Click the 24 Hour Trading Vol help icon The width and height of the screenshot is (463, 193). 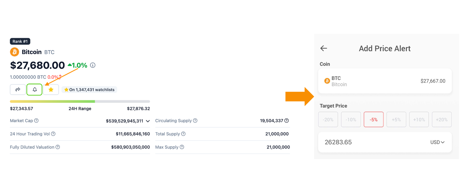click(x=53, y=134)
